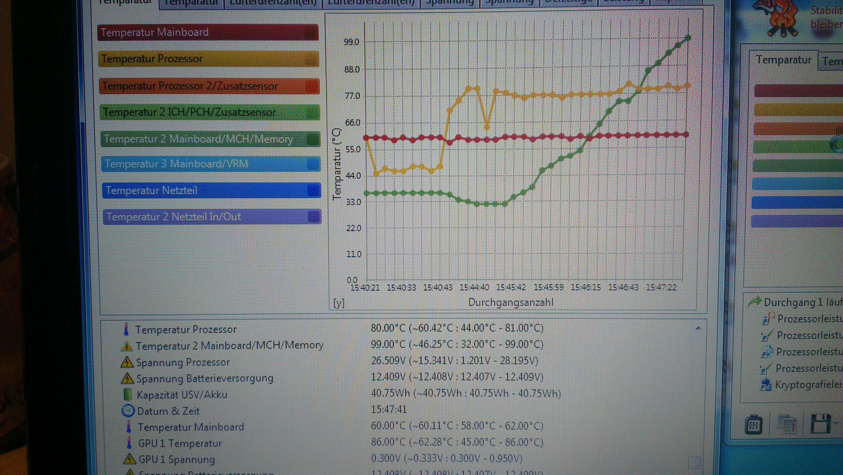This screenshot has height=475, width=843.
Task: Click the Temperatur Prozessor thermometer icon
Action: point(126,329)
